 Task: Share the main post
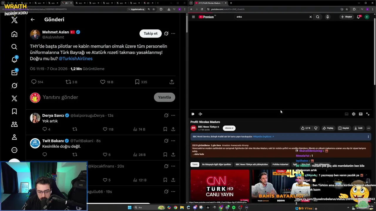[172, 82]
